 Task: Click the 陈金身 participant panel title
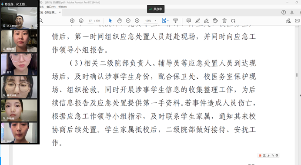[x=16, y=4]
